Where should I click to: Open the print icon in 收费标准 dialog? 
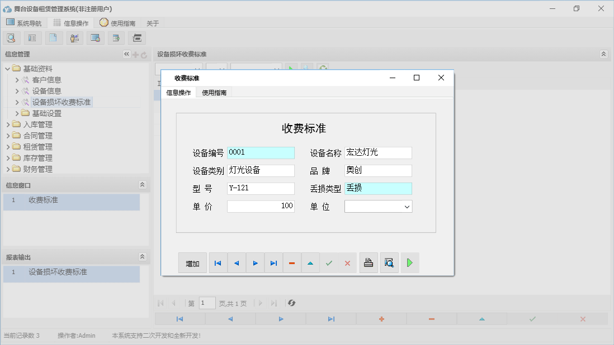click(x=369, y=262)
